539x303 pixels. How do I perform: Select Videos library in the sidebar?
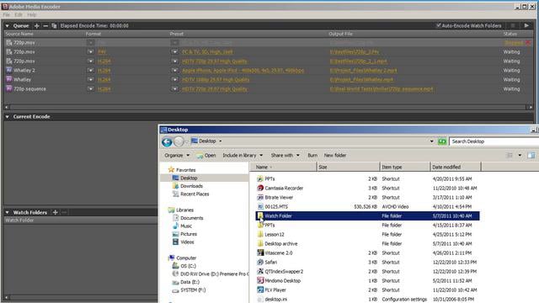coord(187,242)
